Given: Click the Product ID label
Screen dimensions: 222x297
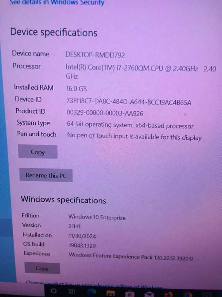Looking at the screenshot, I should click(31, 111).
